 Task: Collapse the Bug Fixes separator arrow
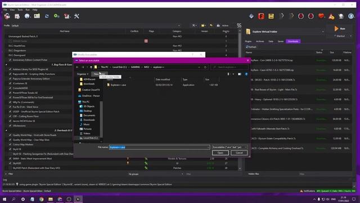point(6,65)
